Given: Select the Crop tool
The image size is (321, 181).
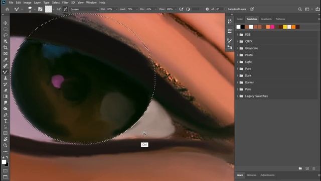Looking at the screenshot, I should (x=6, y=47).
